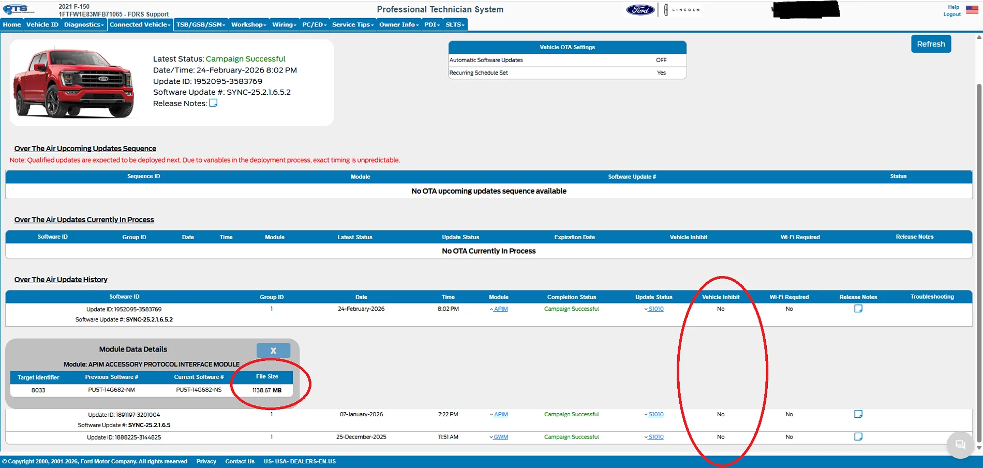Click the Campaign Successful latest status text
The image size is (983, 468).
tap(245, 59)
